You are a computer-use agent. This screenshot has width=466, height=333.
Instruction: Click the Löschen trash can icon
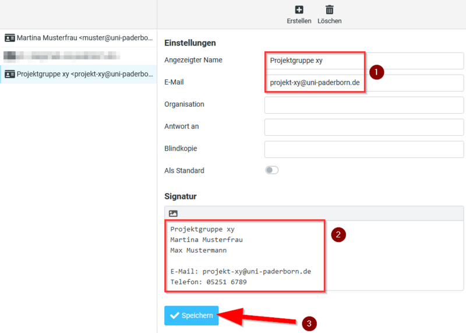point(330,9)
